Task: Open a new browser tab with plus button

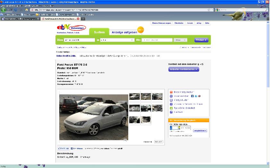Action: [x=83, y=19]
